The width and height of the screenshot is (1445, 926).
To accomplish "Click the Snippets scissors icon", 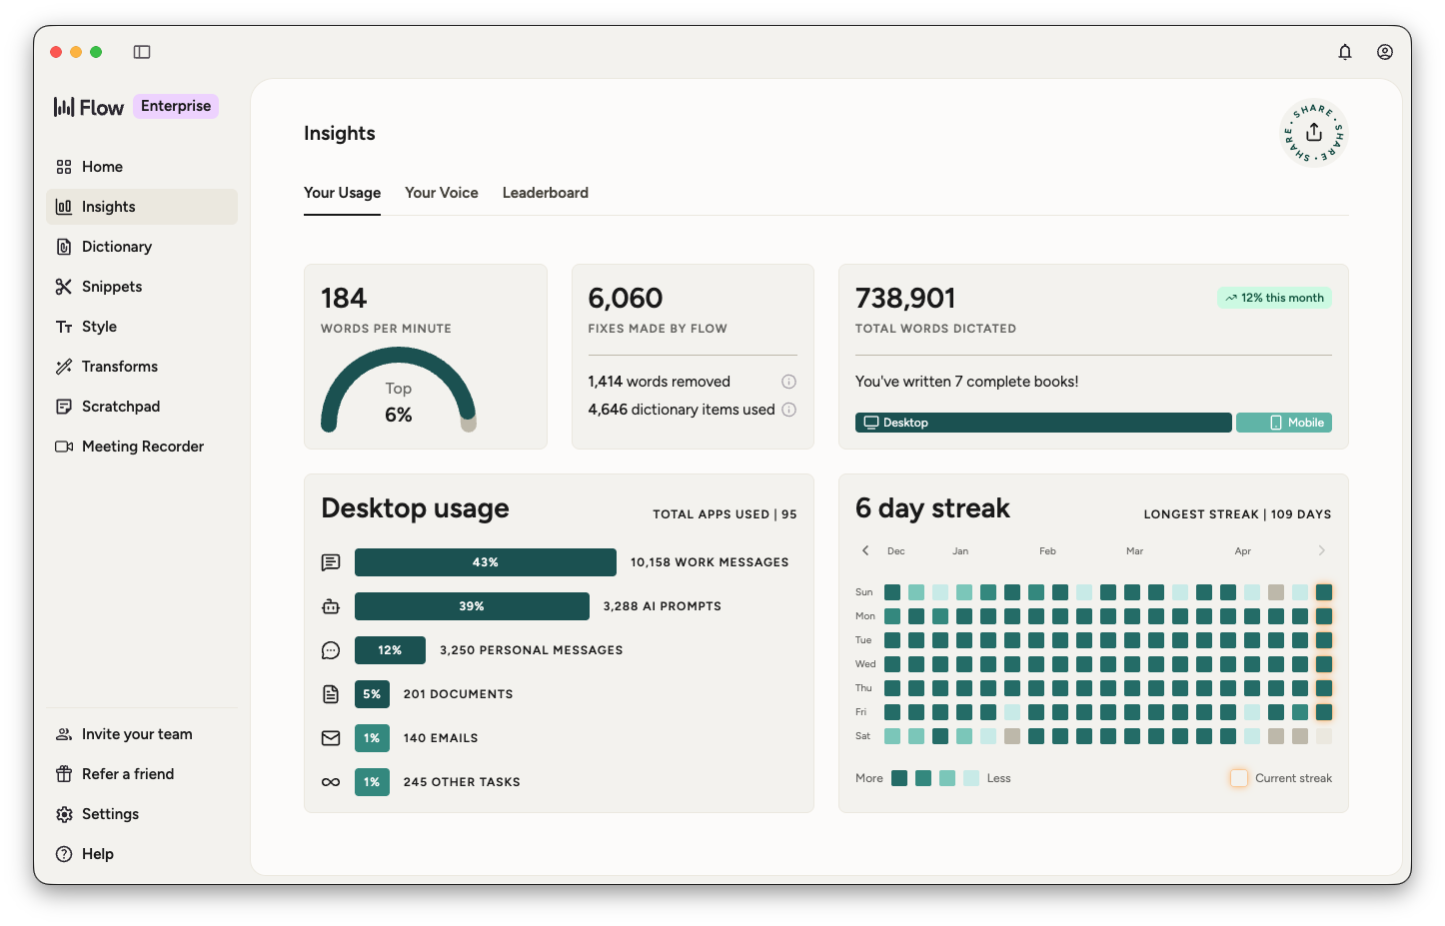I will coord(64,287).
